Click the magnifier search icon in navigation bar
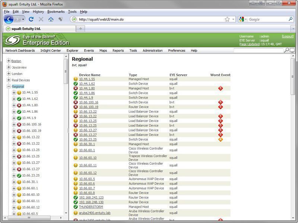This screenshot has height=223, width=298. [286, 51]
